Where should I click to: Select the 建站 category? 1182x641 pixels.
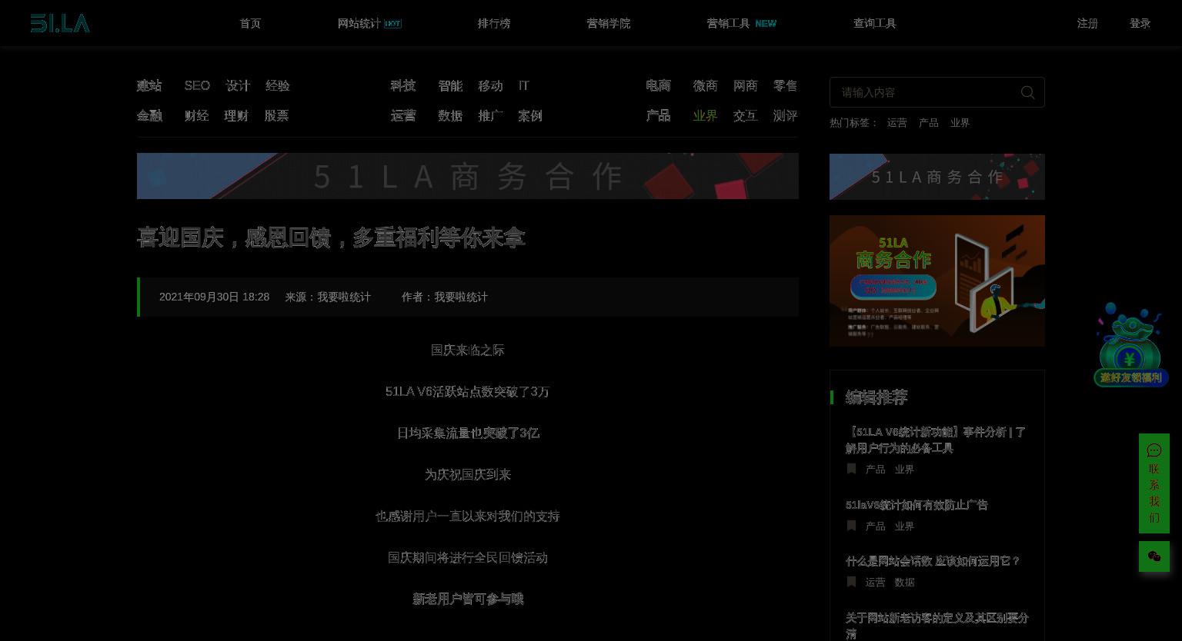tap(149, 85)
